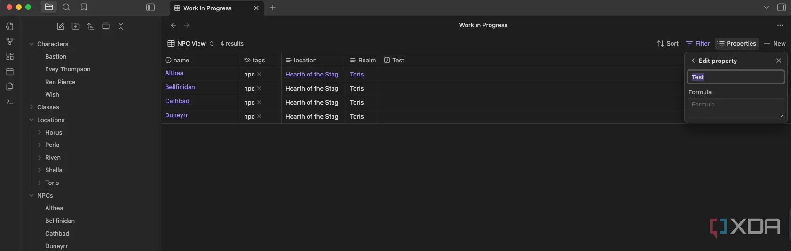Open a new tab with plus icon

coord(273,8)
